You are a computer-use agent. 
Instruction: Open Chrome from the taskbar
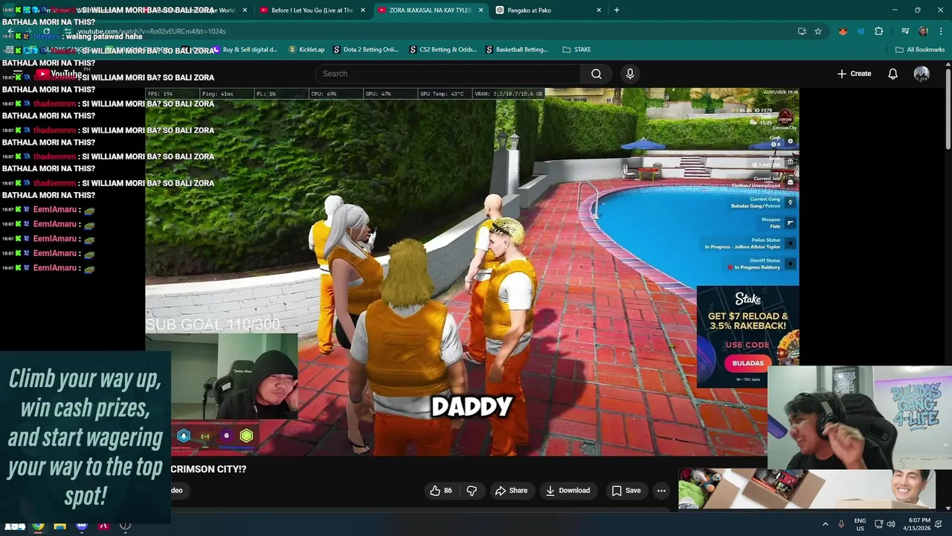pyautogui.click(x=38, y=526)
